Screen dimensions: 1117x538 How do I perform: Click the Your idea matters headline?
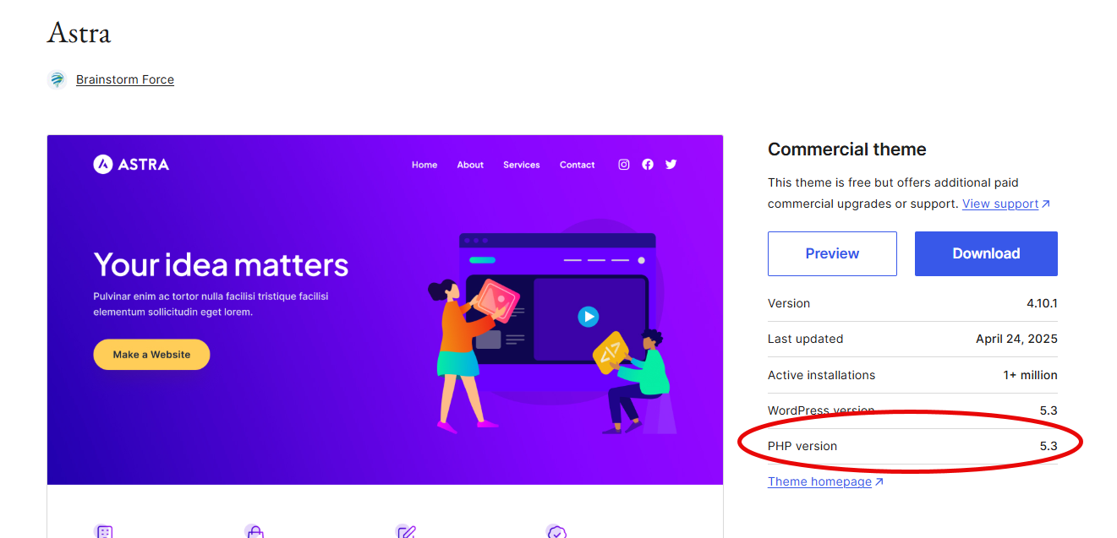coord(221,265)
